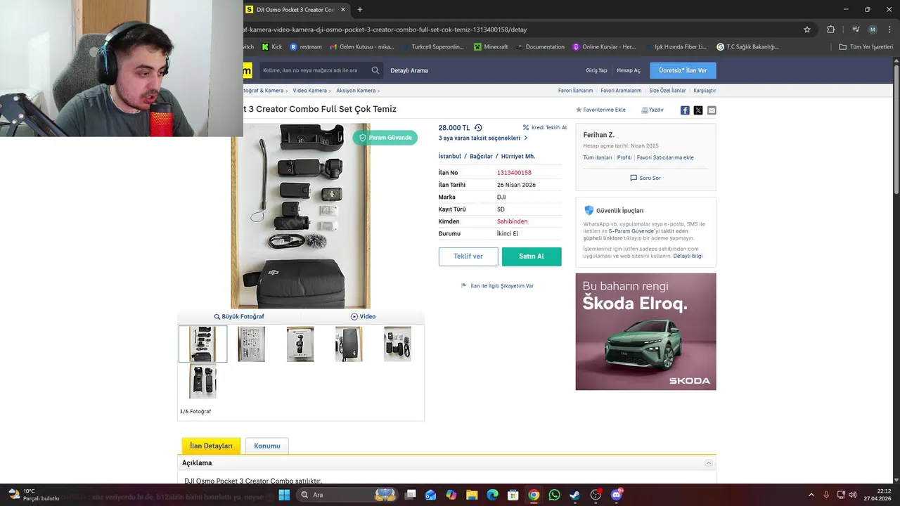Click Favori Satıcılarıma ekle link
The width and height of the screenshot is (900, 506).
tap(665, 157)
